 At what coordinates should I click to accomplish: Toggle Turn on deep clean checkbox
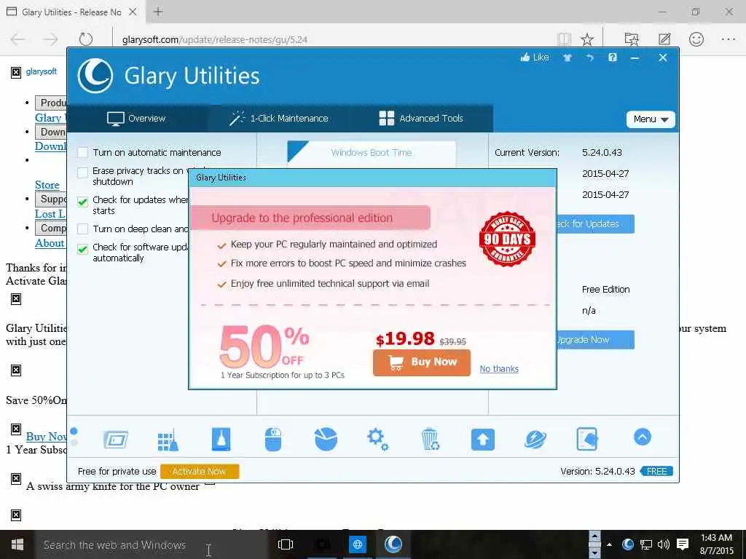pos(83,229)
